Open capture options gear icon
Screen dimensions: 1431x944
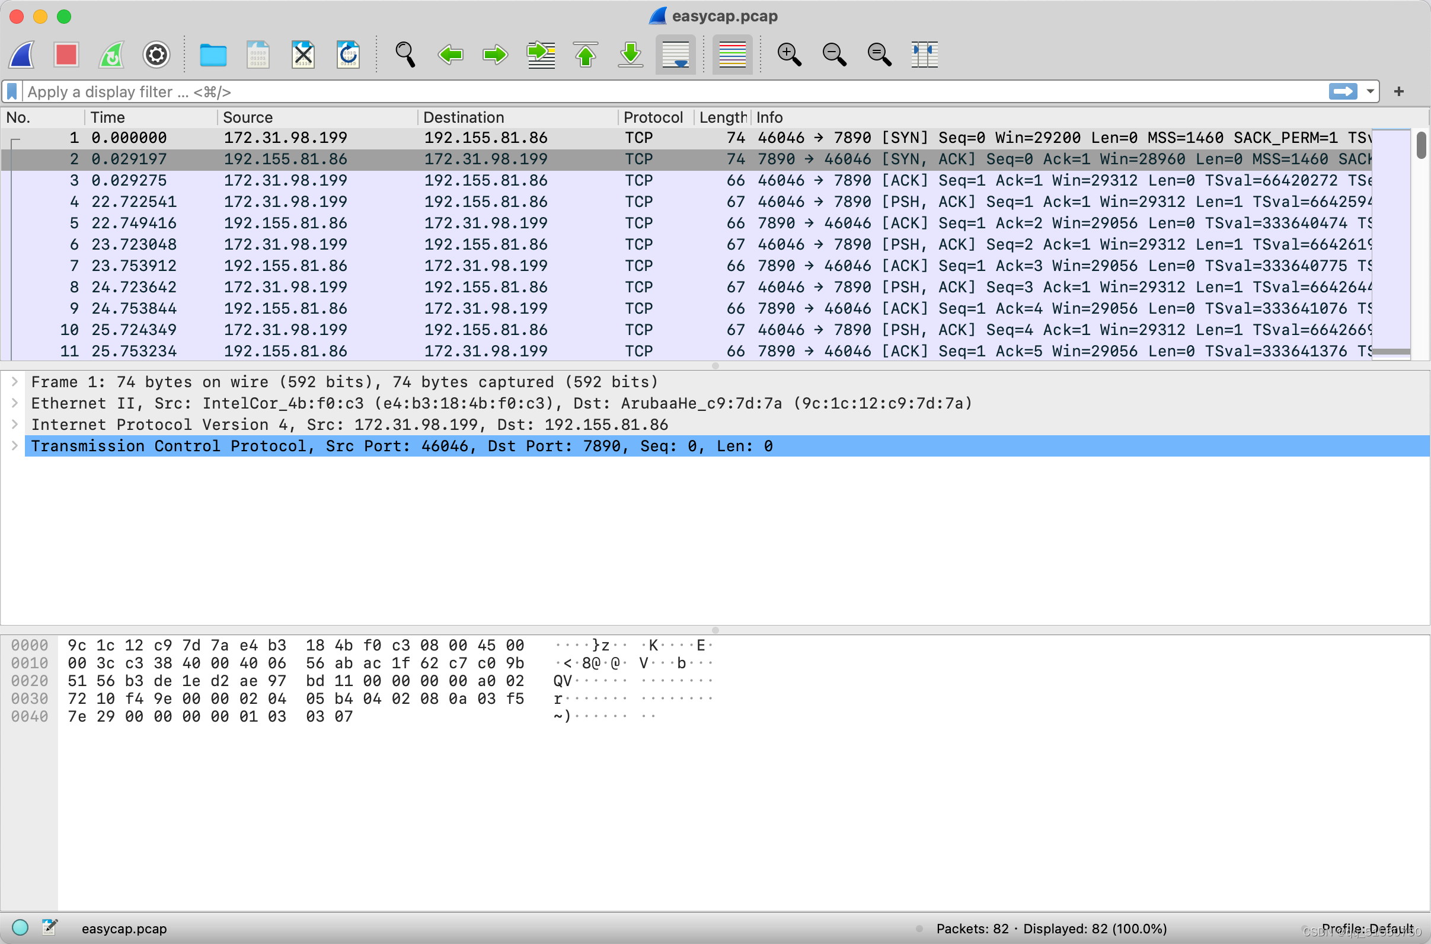(156, 55)
